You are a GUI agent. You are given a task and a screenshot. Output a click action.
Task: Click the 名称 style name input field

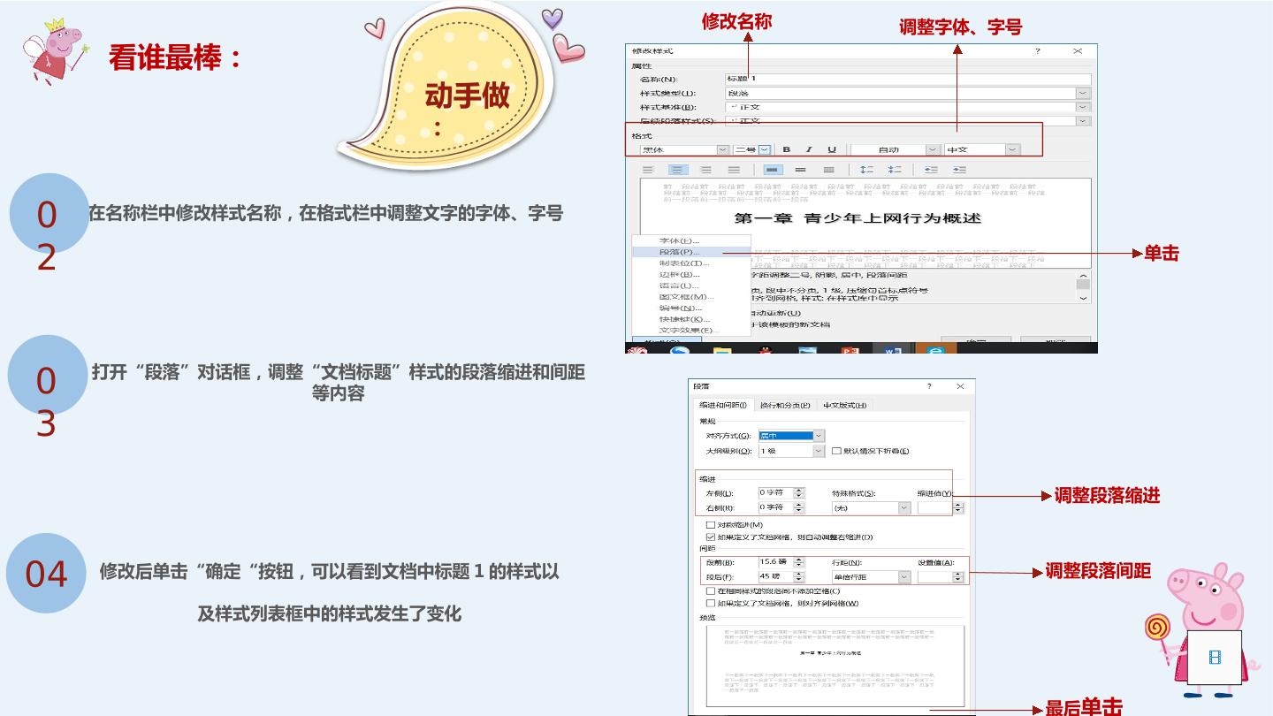[908, 79]
